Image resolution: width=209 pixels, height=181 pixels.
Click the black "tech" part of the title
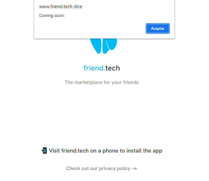click(112, 68)
